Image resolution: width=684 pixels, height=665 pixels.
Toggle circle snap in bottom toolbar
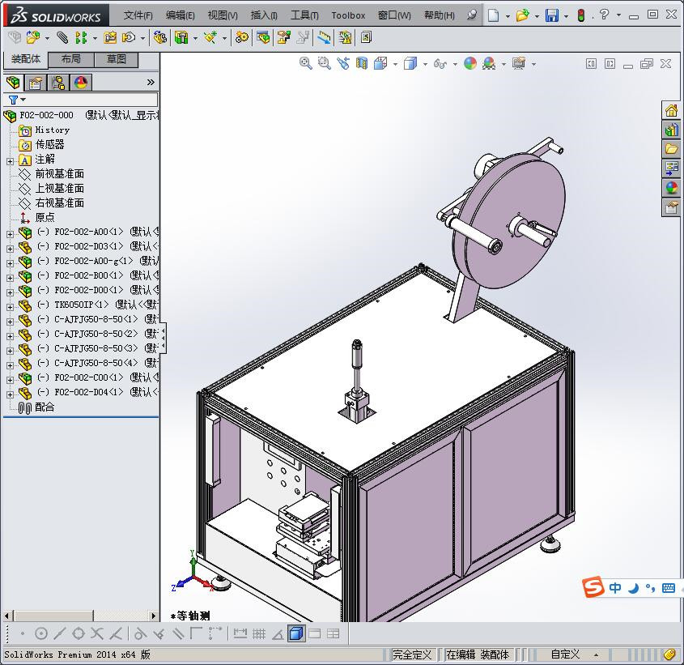click(41, 633)
